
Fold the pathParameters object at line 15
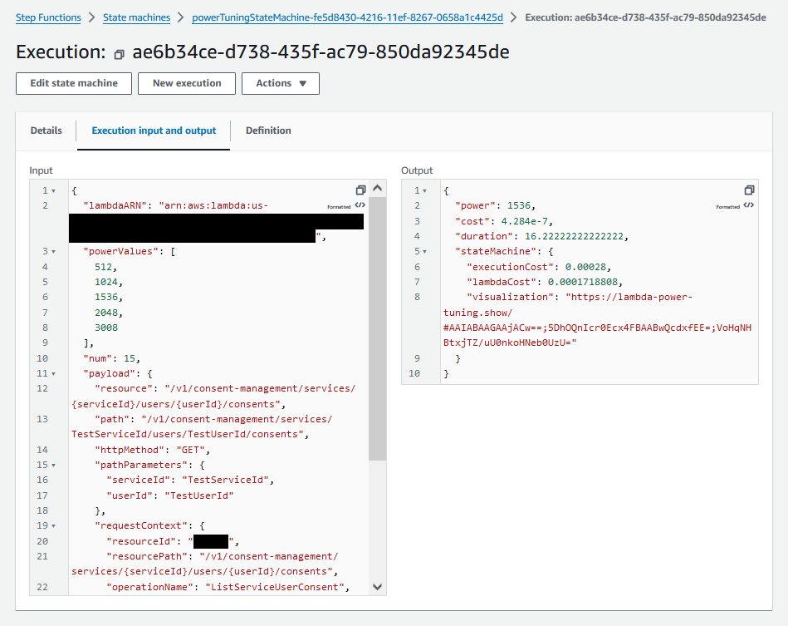click(54, 465)
